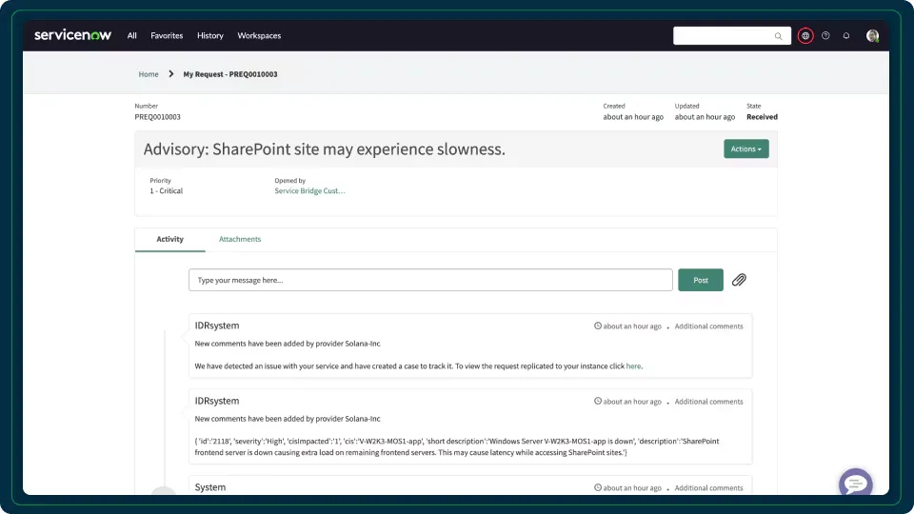The width and height of the screenshot is (914, 514).
Task: Click the My Request - PREQ0010003 breadcrumb
Action: point(230,74)
